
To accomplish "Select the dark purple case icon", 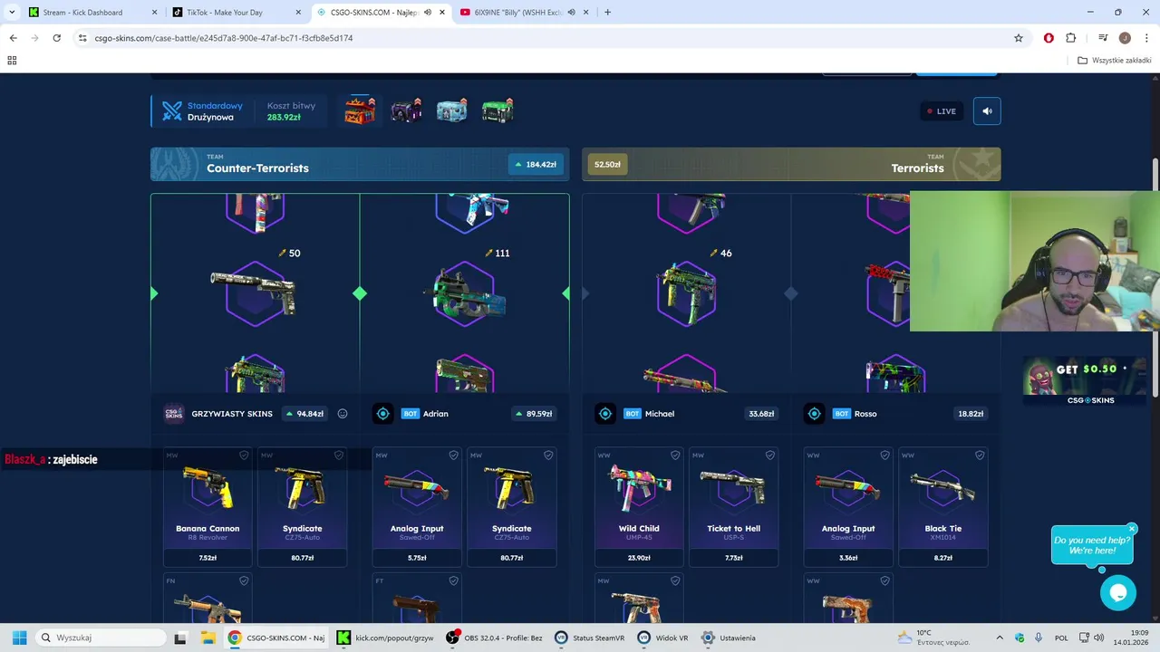I will 406,110.
